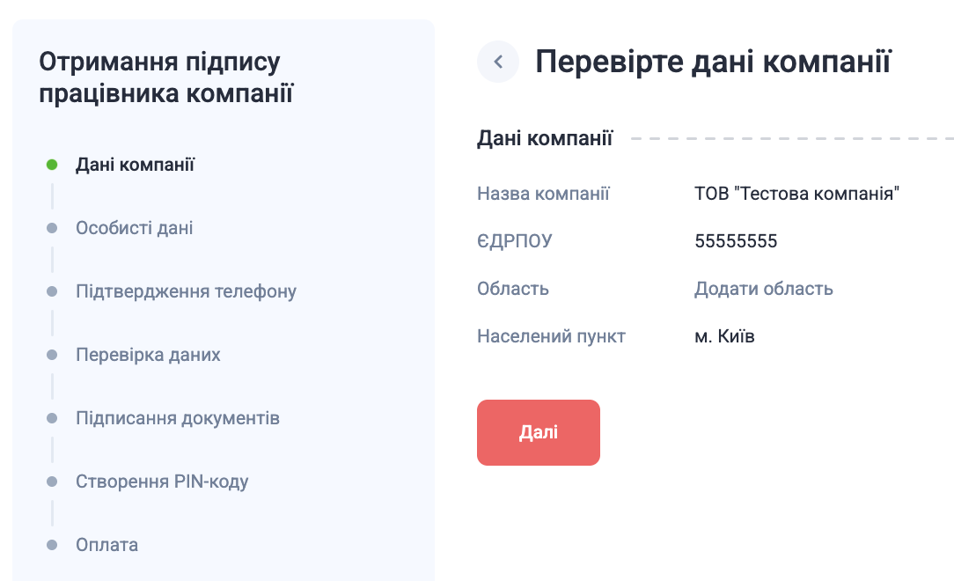Click the step dot beside Створення PIN-коду

pos(52,482)
